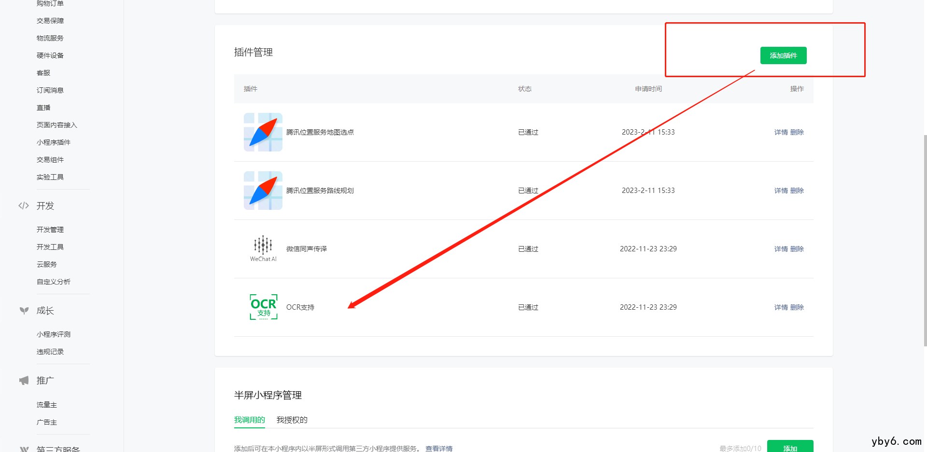
Task: Click 详情 for OCR支持 plugin
Action: pyautogui.click(x=780, y=307)
